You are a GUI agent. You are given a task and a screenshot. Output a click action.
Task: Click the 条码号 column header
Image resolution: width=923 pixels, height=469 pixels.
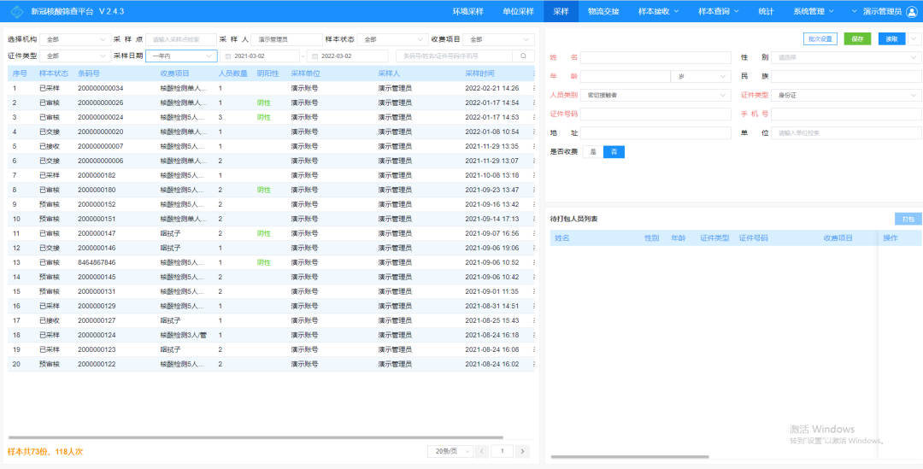point(89,73)
